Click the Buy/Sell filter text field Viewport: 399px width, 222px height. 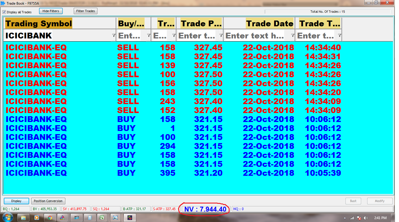click(132, 36)
